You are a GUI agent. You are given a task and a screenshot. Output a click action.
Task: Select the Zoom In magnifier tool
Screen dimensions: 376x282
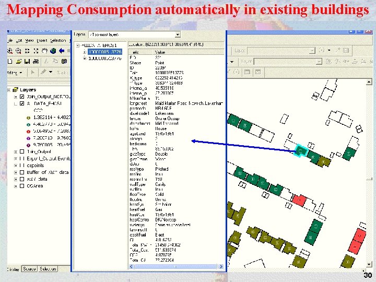point(10,51)
